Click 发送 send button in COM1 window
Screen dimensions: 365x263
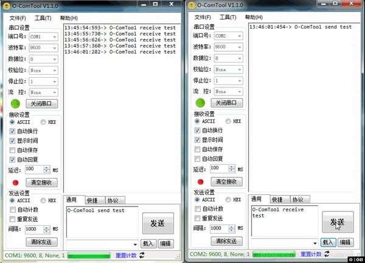(158, 224)
